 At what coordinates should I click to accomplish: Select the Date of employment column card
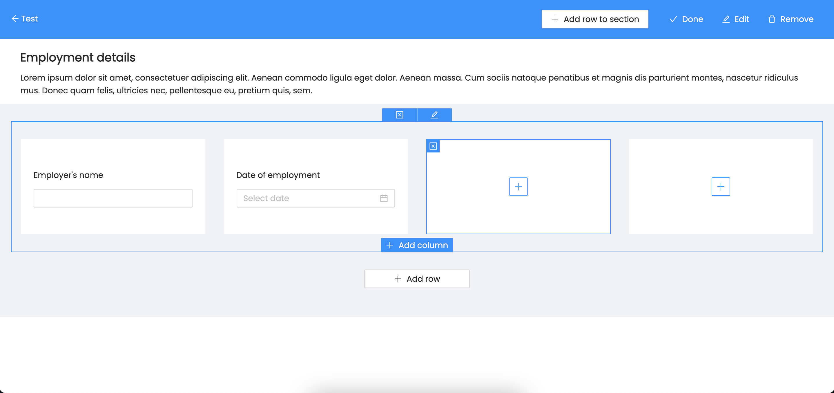315,152
